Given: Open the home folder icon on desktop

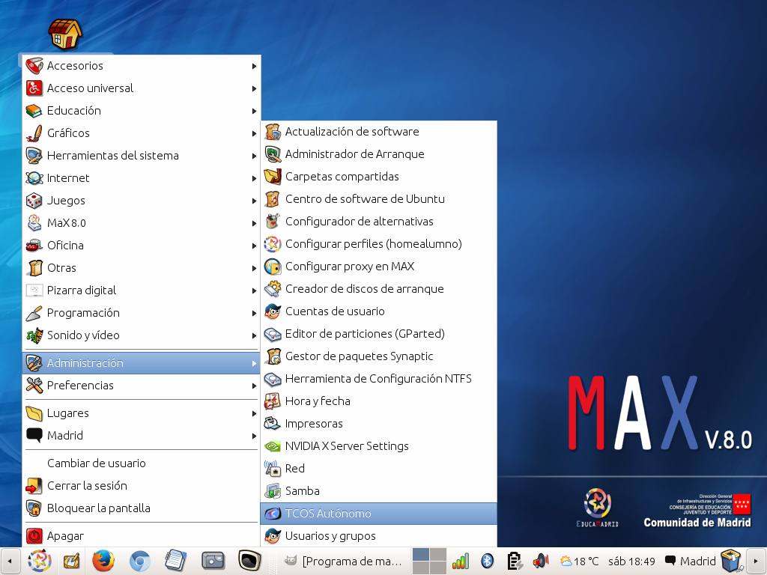Looking at the screenshot, I should [x=65, y=34].
